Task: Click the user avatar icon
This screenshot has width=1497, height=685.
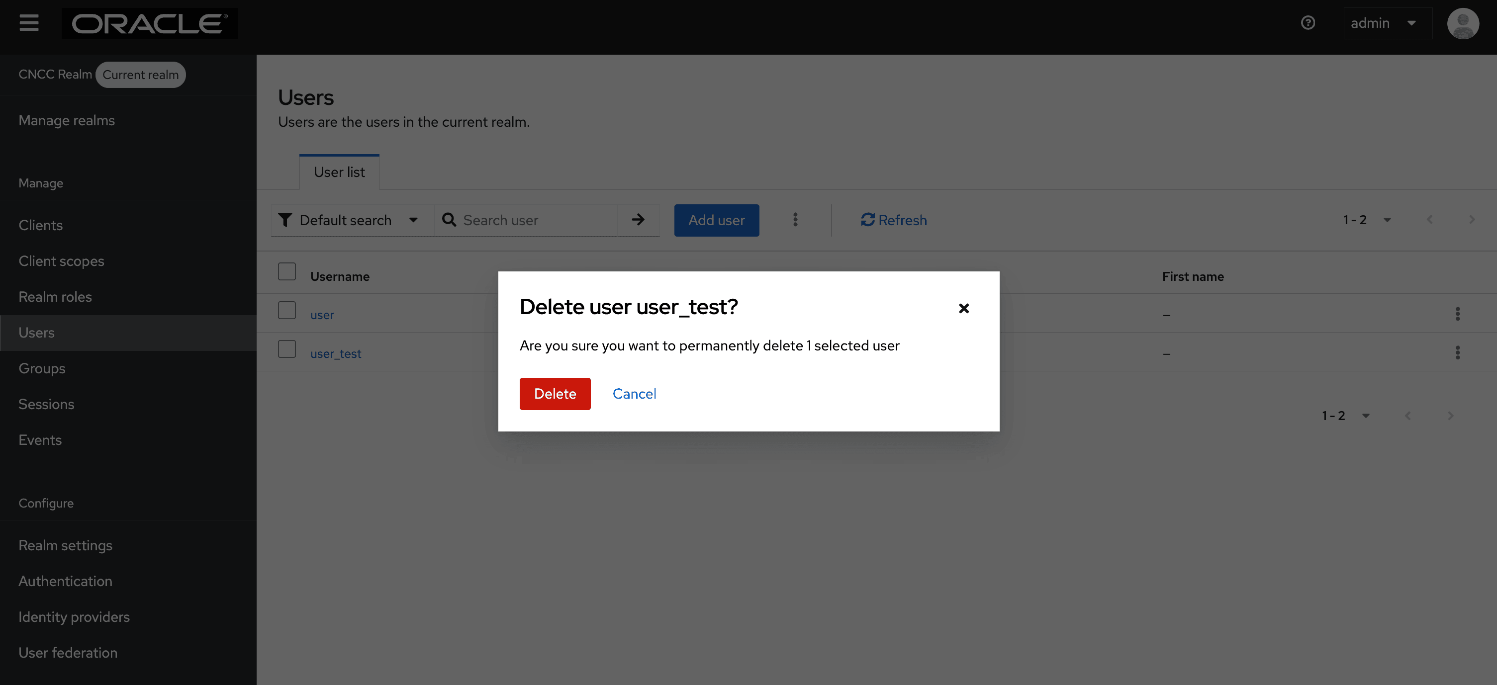Action: click(x=1463, y=23)
